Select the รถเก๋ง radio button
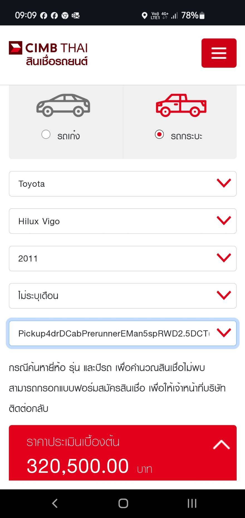245x518 pixels. tap(46, 134)
